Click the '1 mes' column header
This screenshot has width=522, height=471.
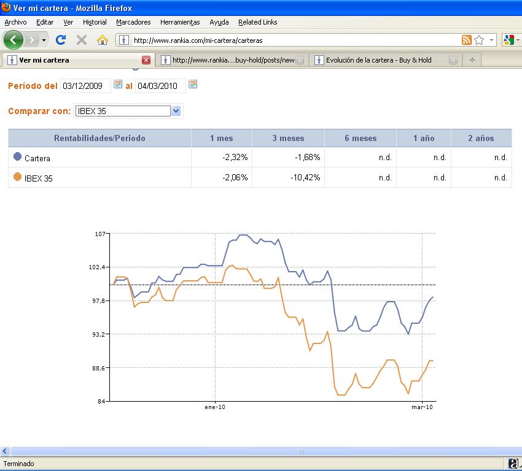[x=221, y=138]
